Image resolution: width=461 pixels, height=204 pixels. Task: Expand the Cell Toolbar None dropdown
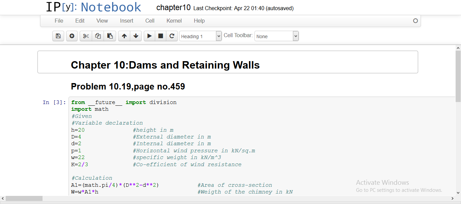[x=276, y=36]
